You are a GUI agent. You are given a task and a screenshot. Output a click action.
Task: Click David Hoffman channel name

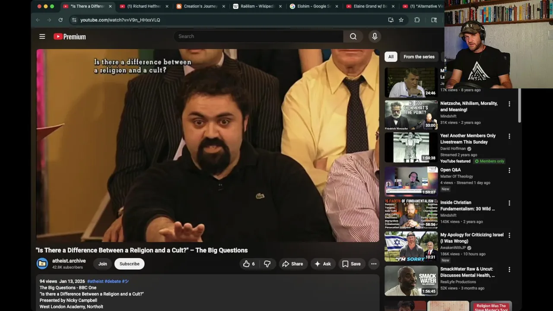[x=453, y=149]
